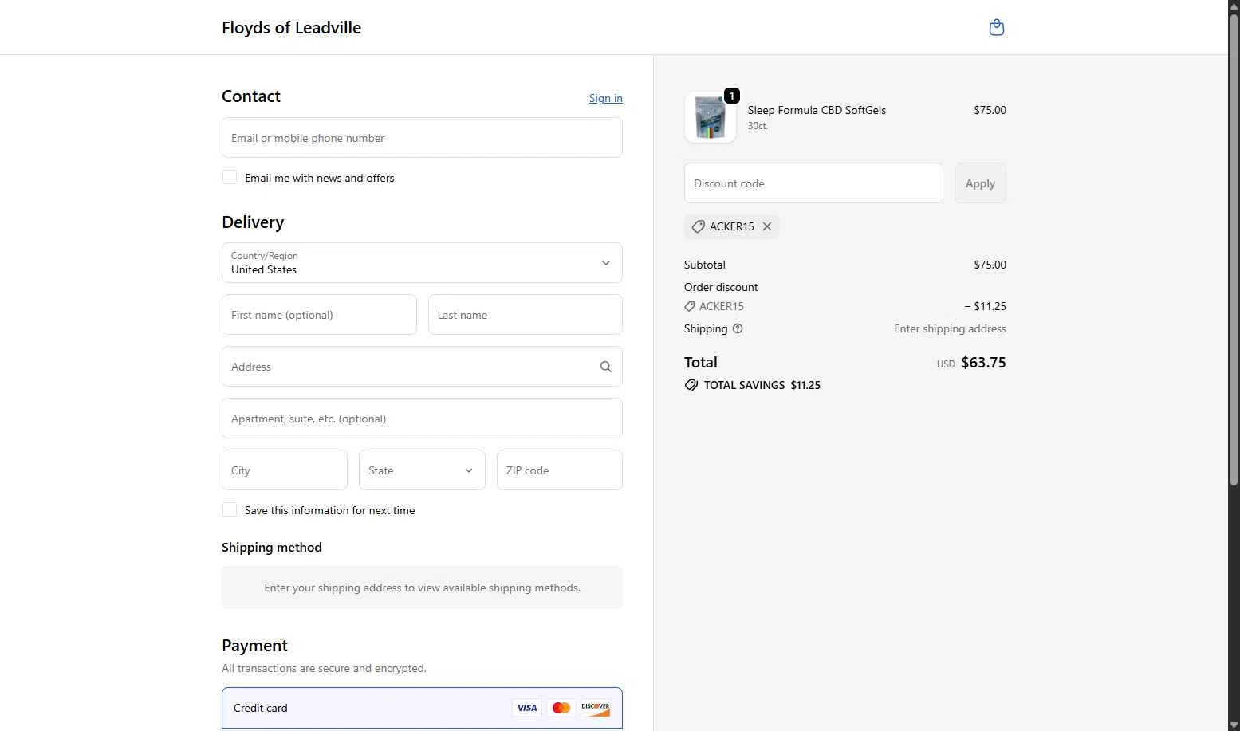Focus the Last name field
This screenshot has width=1240, height=731.
click(x=526, y=315)
